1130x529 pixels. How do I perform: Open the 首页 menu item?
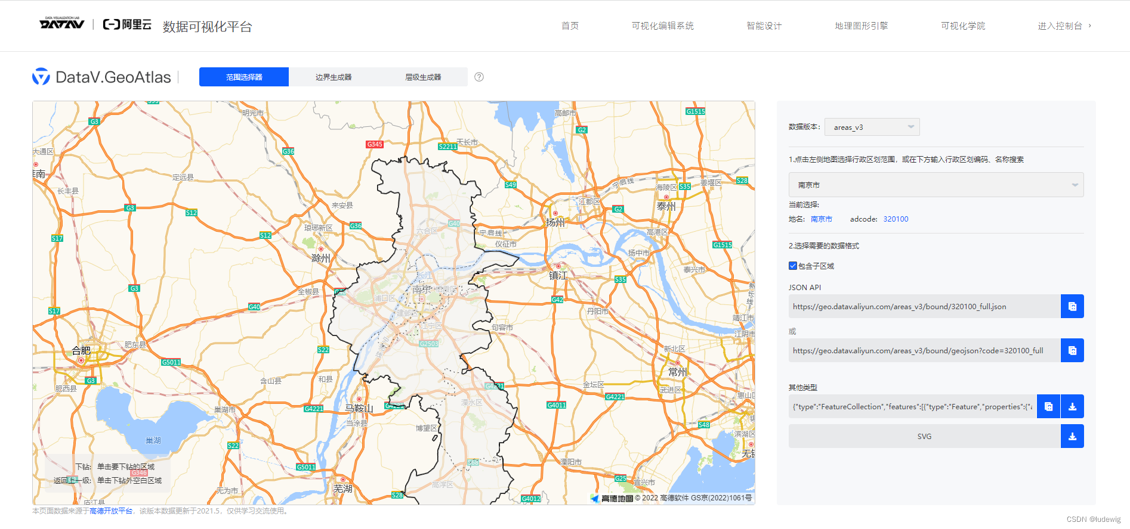coord(570,26)
